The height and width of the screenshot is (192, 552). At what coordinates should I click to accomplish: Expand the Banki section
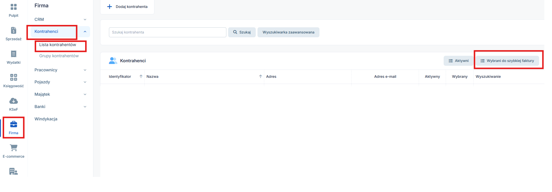[x=85, y=107]
